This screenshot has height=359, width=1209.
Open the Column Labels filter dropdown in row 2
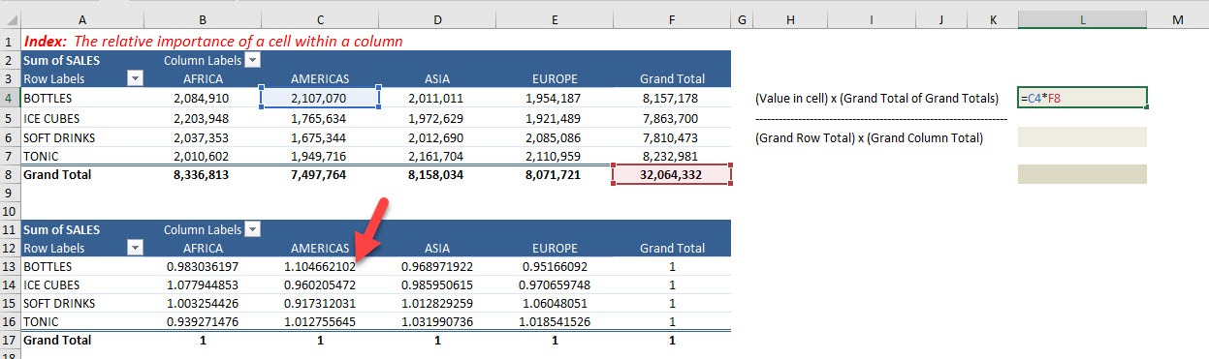252,60
